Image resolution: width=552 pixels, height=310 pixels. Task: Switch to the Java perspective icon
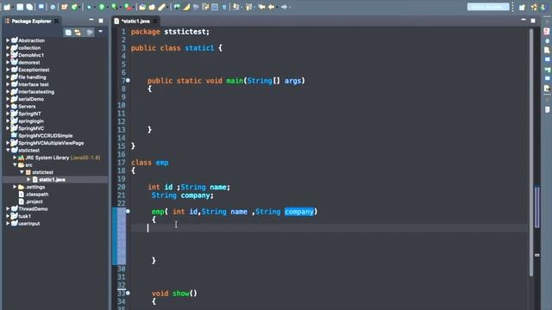(543, 7)
